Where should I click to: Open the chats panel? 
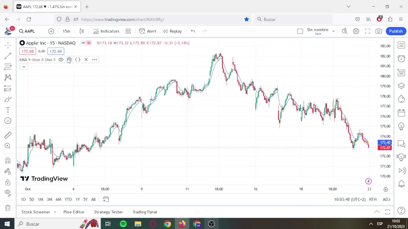(x=401, y=144)
